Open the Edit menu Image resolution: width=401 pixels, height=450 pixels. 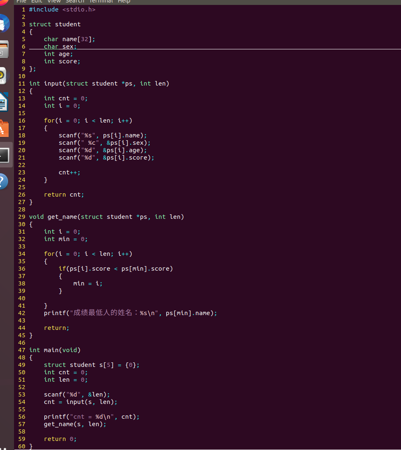[37, 2]
